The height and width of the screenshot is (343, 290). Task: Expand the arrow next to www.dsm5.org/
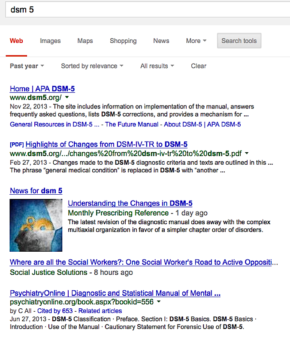[x=67, y=97]
